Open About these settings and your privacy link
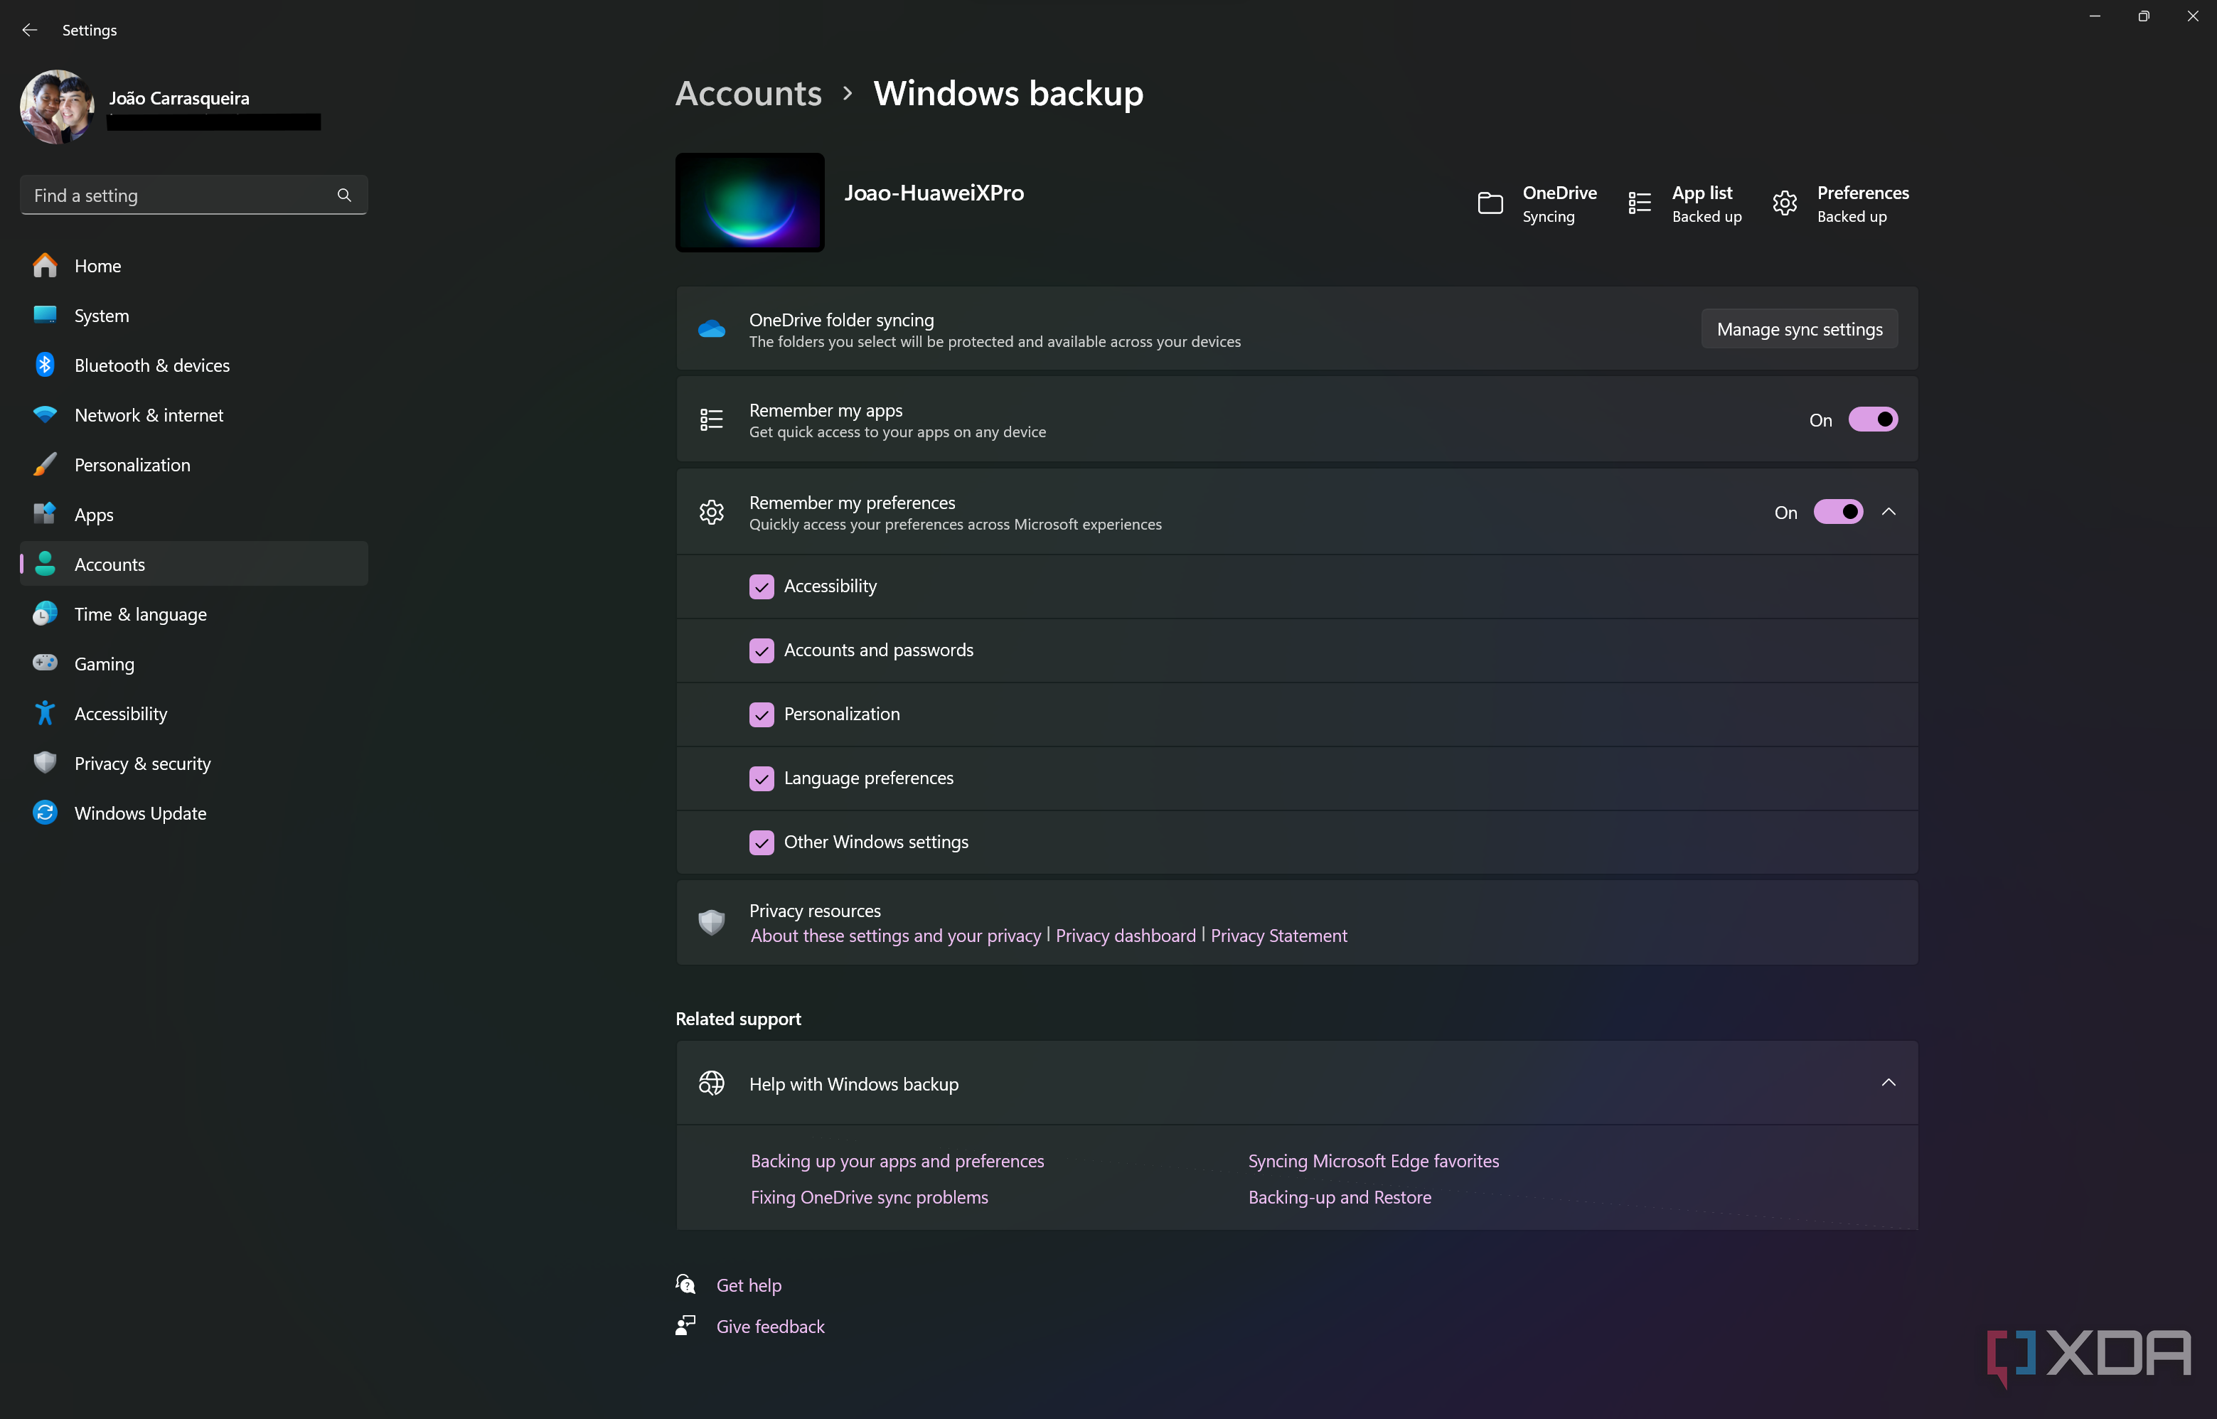2217x1419 pixels. pyautogui.click(x=896, y=936)
